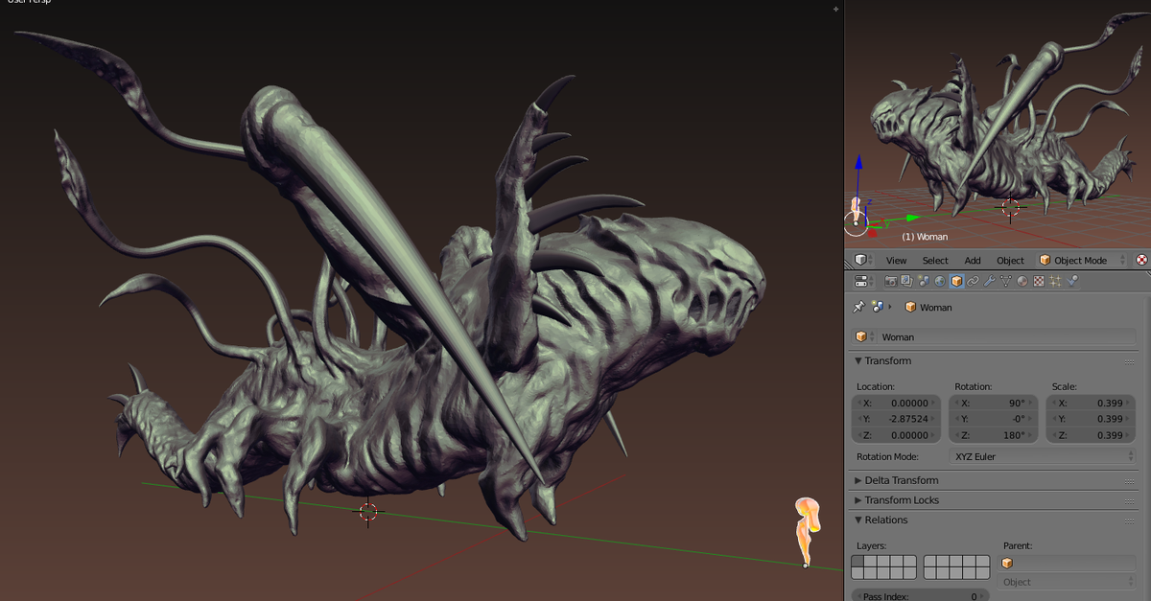The image size is (1151, 601).
Task: Click the Rotation X 90° field
Action: point(994,404)
